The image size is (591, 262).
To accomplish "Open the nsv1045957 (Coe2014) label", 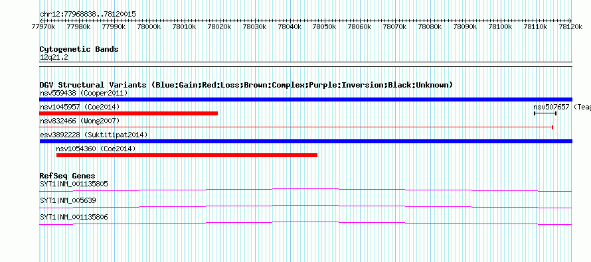I will tap(80, 107).
